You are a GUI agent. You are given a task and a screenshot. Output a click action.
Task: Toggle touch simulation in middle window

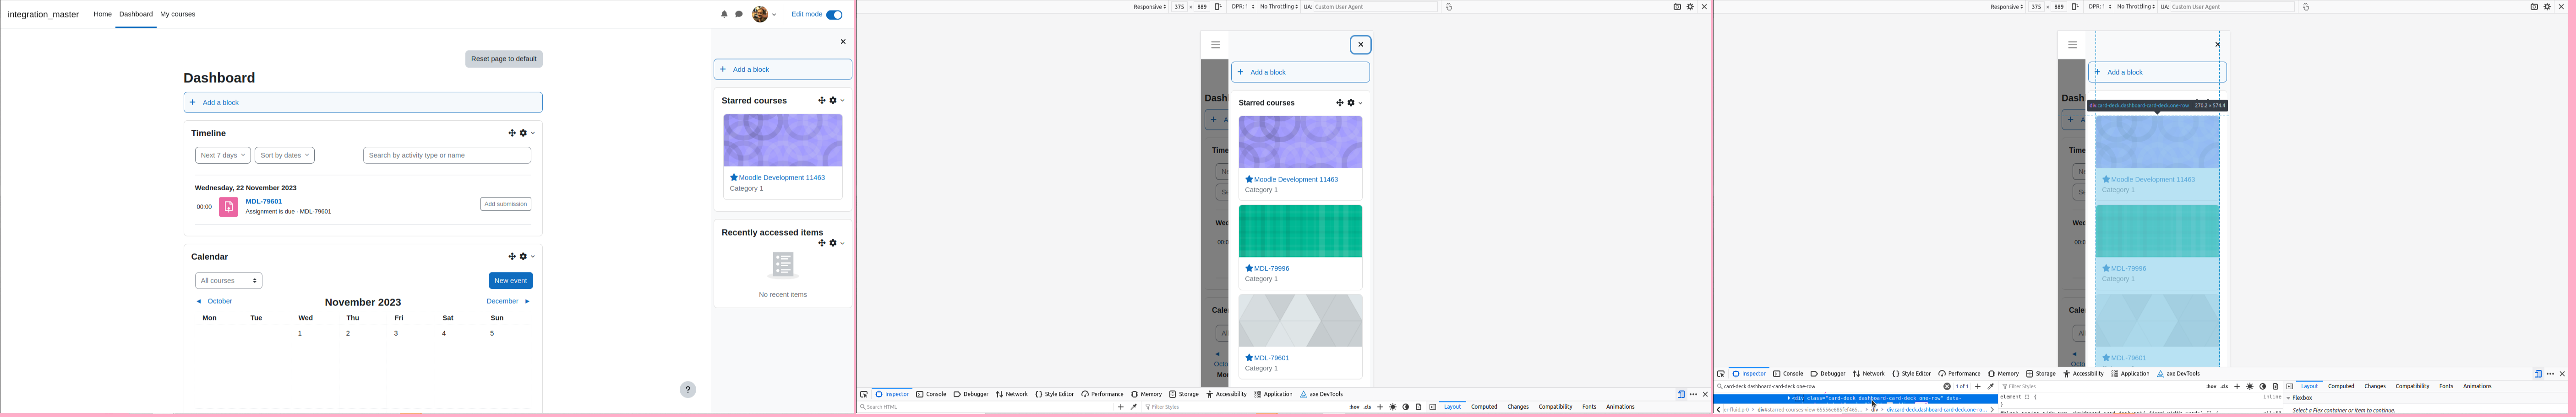tap(1449, 7)
